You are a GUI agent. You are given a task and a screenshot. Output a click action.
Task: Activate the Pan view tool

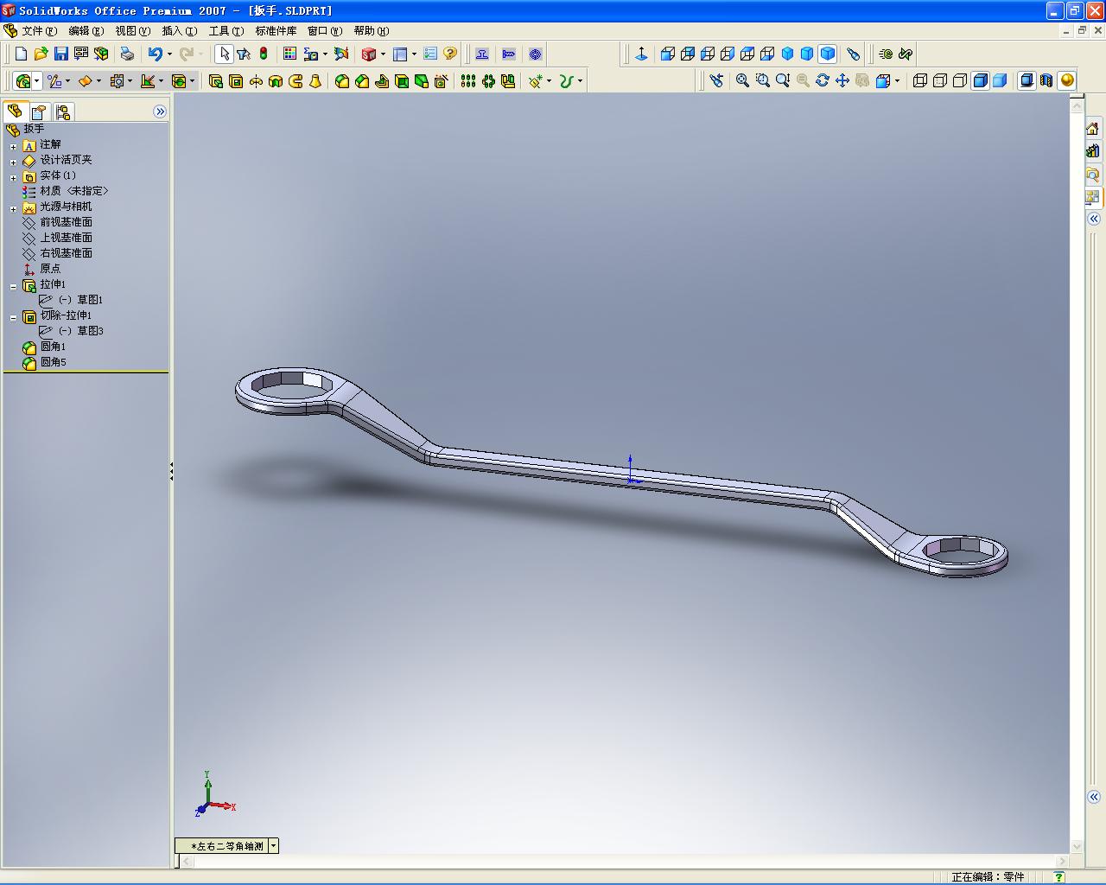pyautogui.click(x=842, y=80)
